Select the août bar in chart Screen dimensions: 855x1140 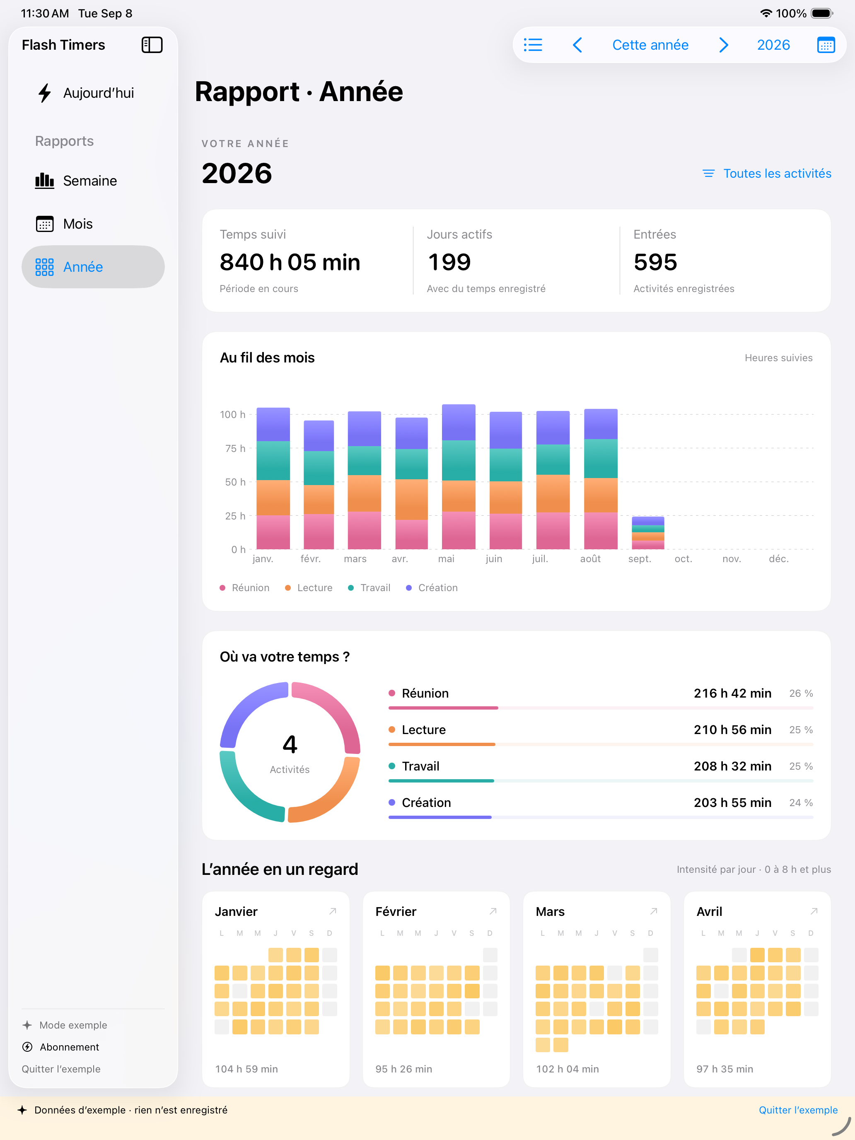[600, 479]
